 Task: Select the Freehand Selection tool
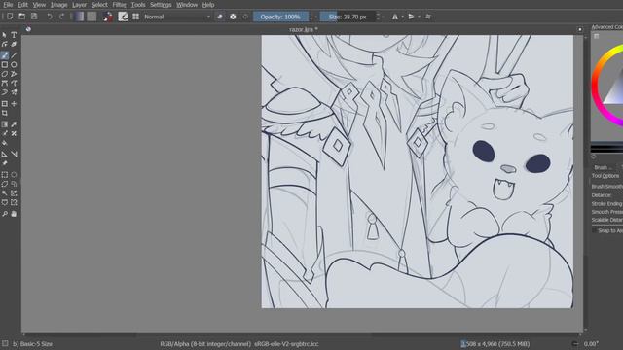click(14, 184)
